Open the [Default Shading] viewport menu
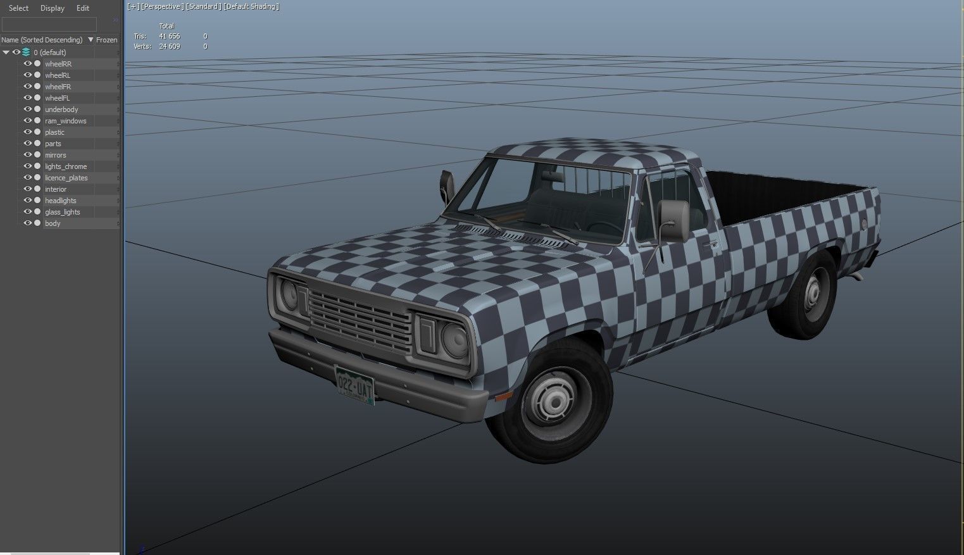This screenshot has height=555, width=964. pyautogui.click(x=251, y=6)
